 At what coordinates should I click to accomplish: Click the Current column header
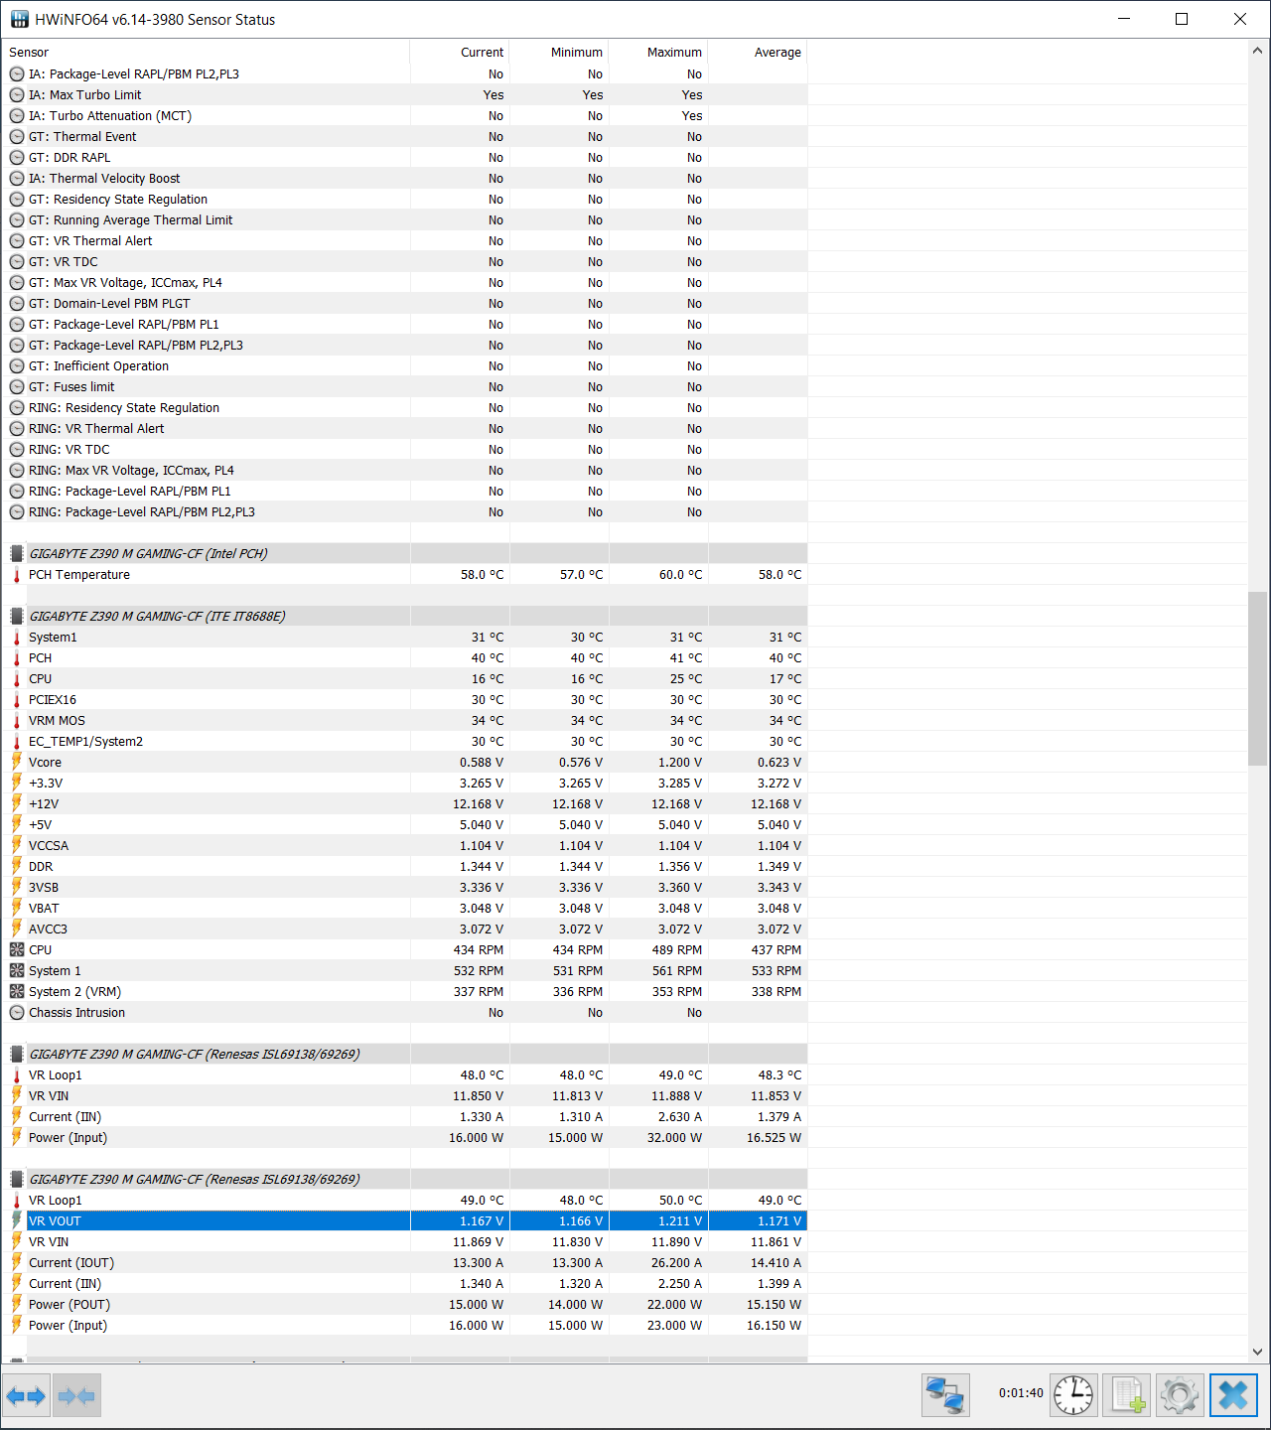460,53
